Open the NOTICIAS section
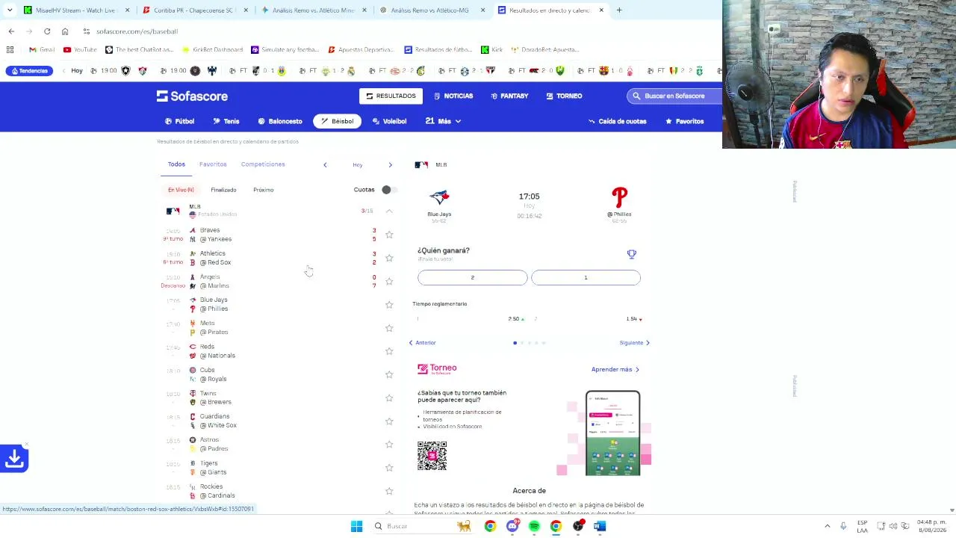Image resolution: width=956 pixels, height=538 pixels. (x=453, y=96)
